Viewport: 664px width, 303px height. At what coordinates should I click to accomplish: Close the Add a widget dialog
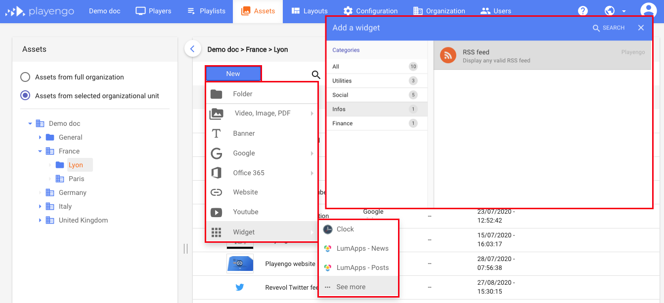(x=641, y=28)
